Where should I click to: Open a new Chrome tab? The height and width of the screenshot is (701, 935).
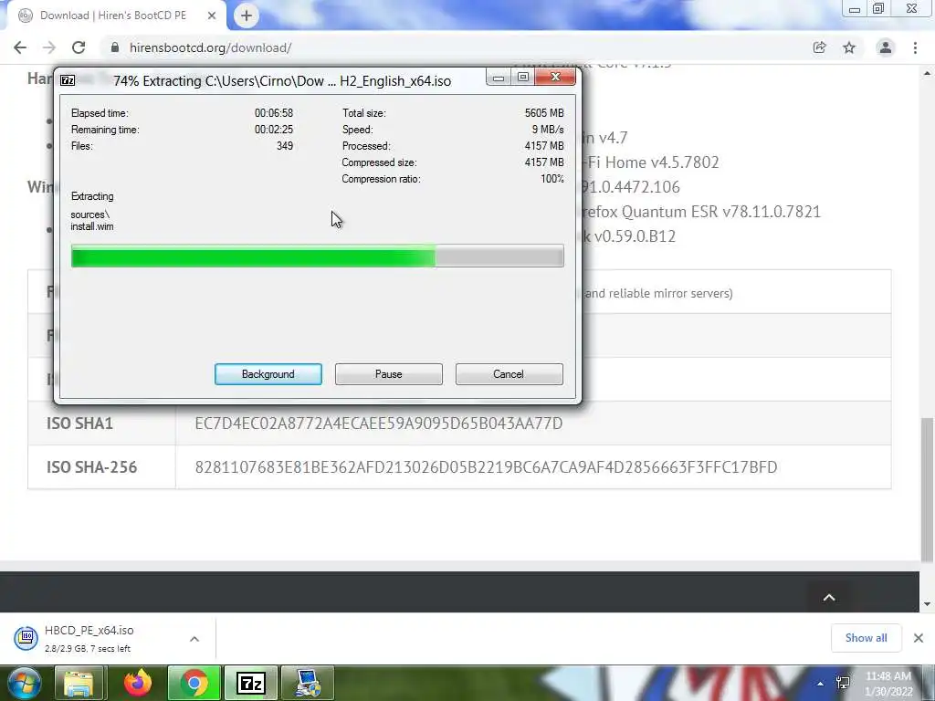click(247, 16)
